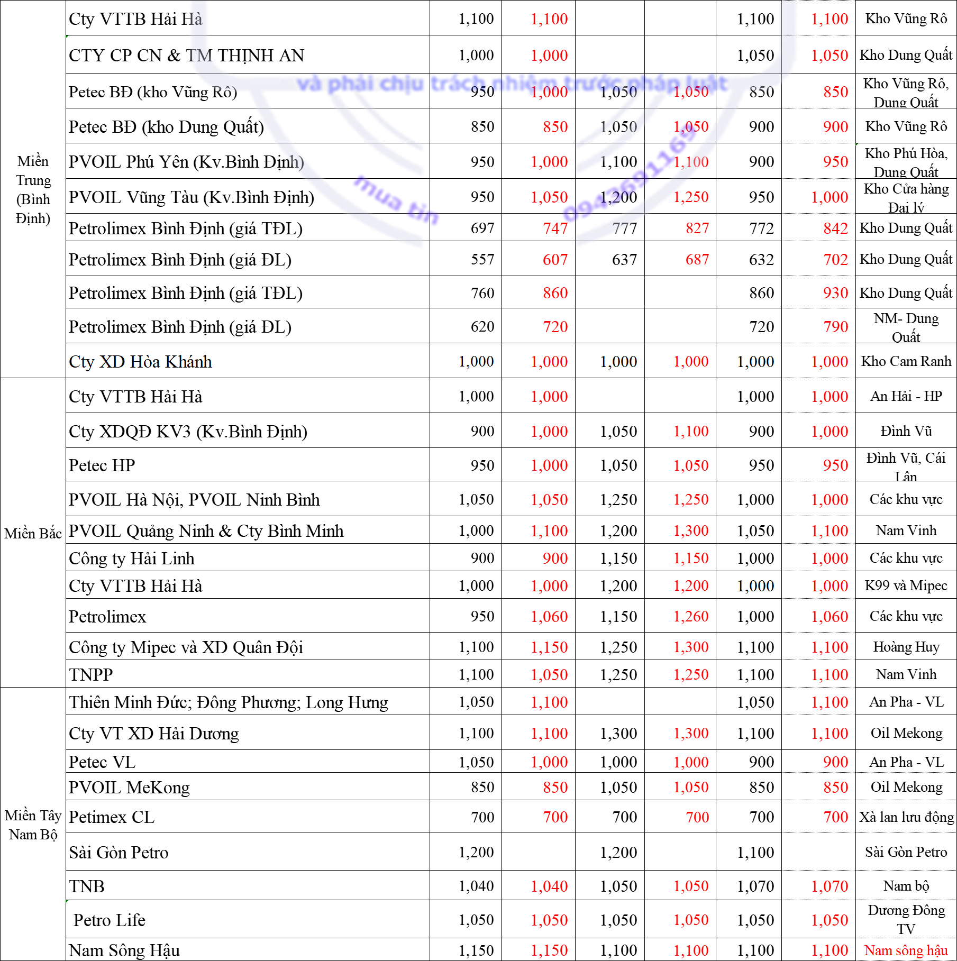This screenshot has width=957, height=961.
Task: Click the Nam bộ warehouse cell
Action: [906, 886]
